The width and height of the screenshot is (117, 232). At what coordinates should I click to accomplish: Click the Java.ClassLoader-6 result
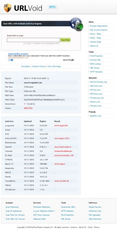pos(63,147)
